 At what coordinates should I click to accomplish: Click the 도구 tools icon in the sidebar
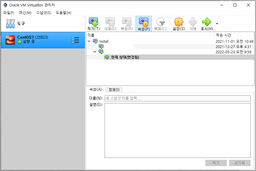[10, 23]
